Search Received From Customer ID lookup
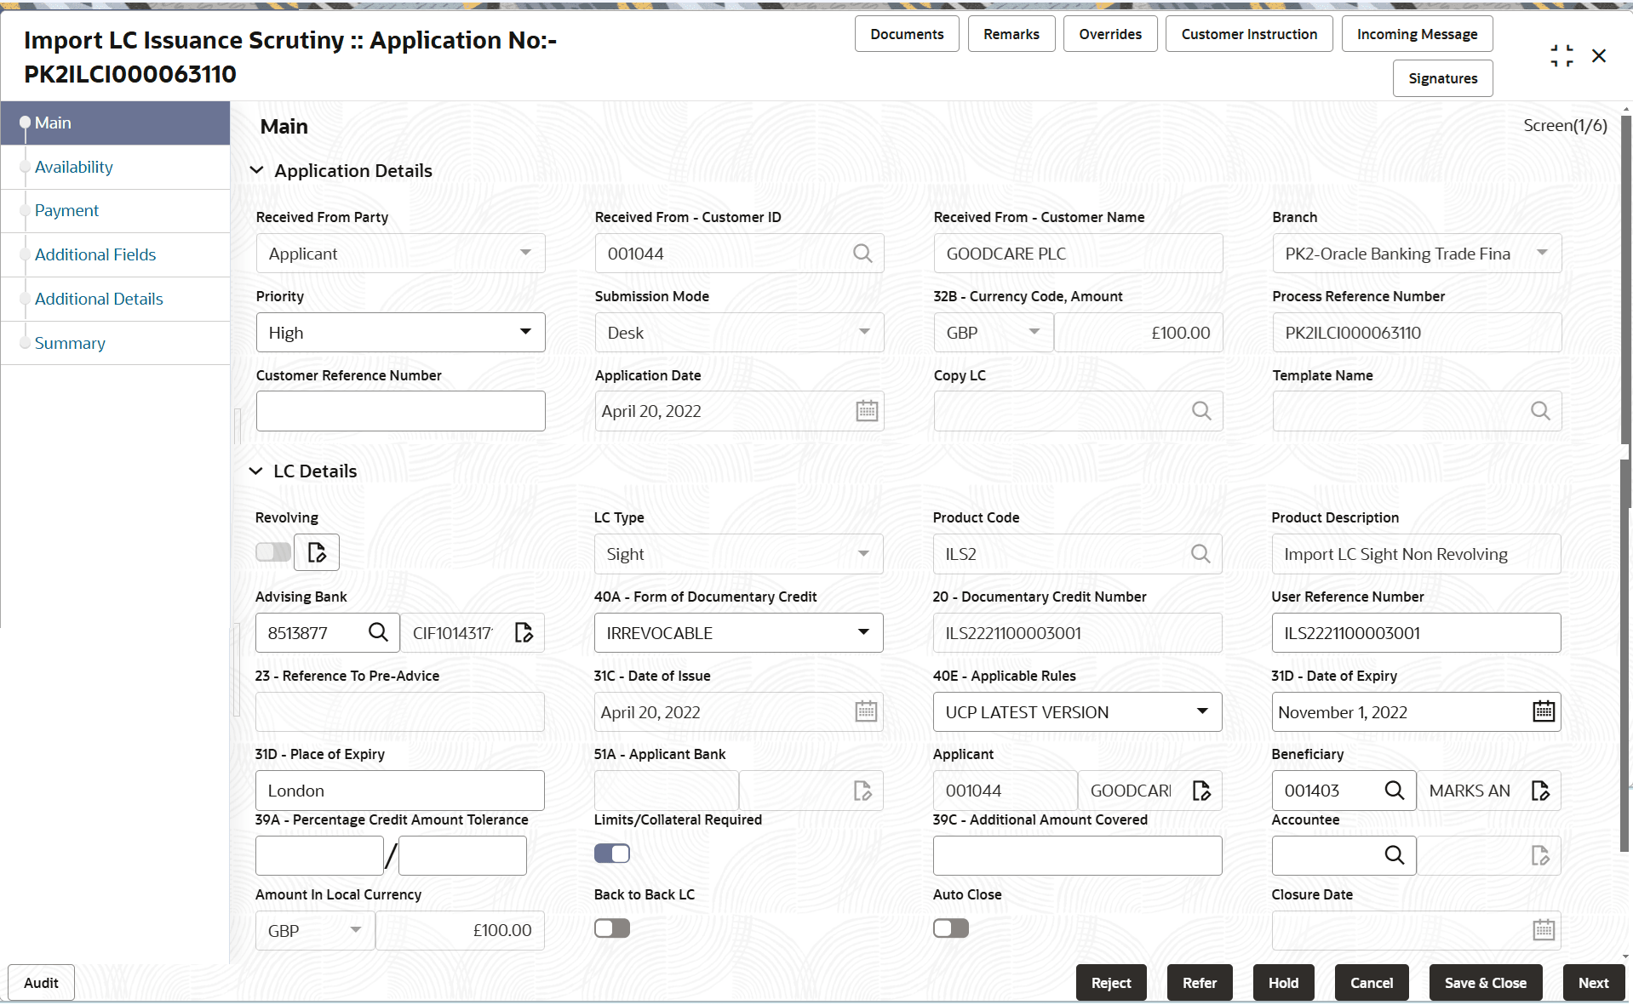 click(862, 254)
